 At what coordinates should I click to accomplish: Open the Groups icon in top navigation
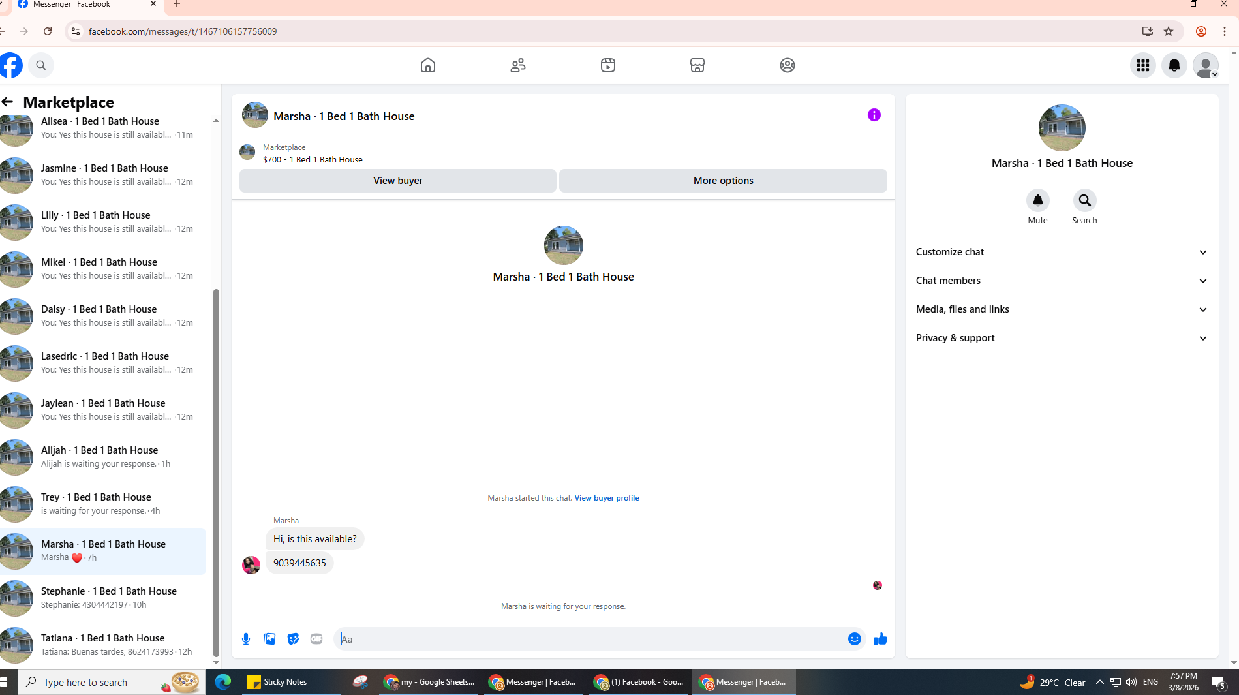[x=787, y=65]
